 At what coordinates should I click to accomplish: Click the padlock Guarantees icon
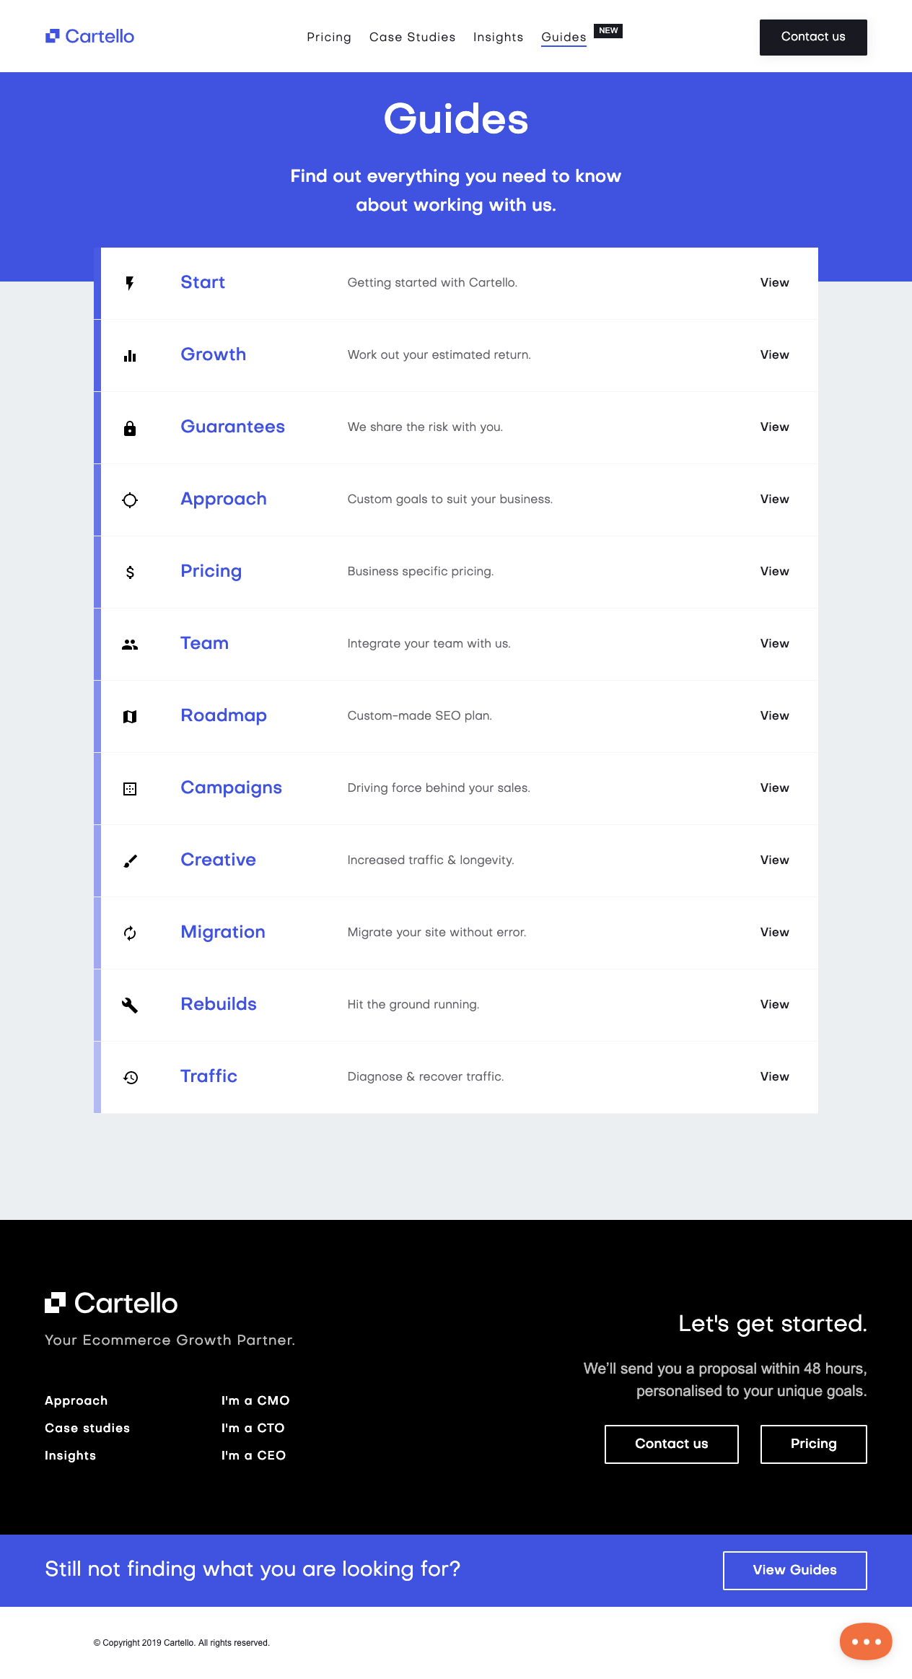[x=130, y=428]
